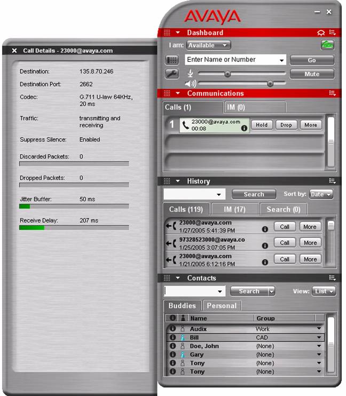Switch to Communications Calls (1) tab
Screen dimensions: 346x396
[193, 107]
